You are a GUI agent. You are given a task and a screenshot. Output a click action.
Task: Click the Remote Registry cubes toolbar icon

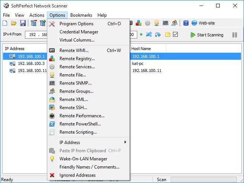click(x=138, y=23)
